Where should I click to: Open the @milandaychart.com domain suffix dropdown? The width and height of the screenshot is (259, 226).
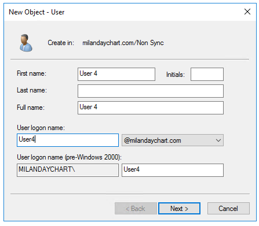[x=173, y=140]
